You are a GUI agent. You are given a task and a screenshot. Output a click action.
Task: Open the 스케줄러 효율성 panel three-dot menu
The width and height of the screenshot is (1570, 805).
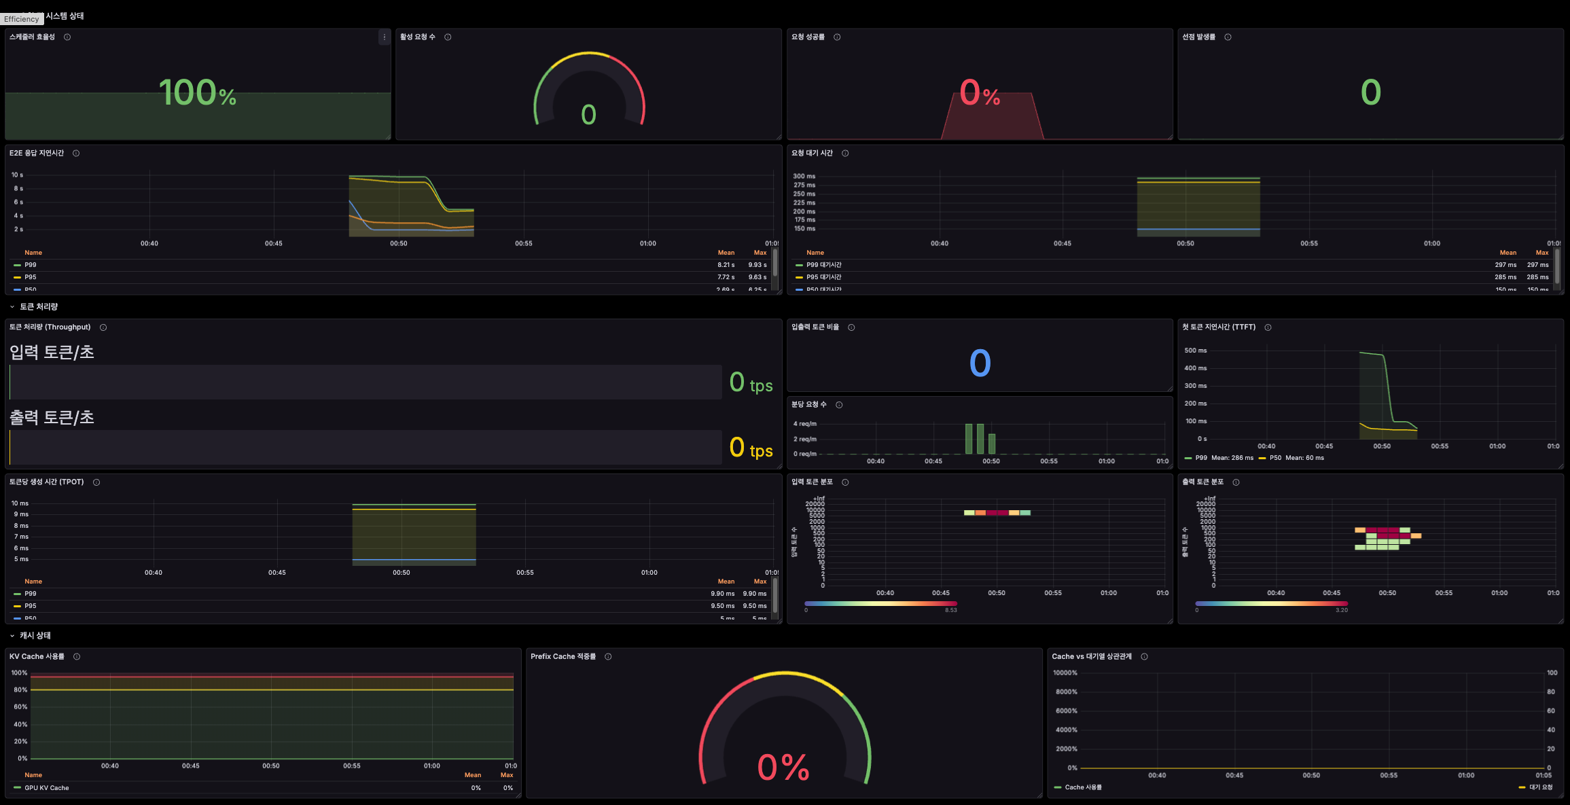385,37
